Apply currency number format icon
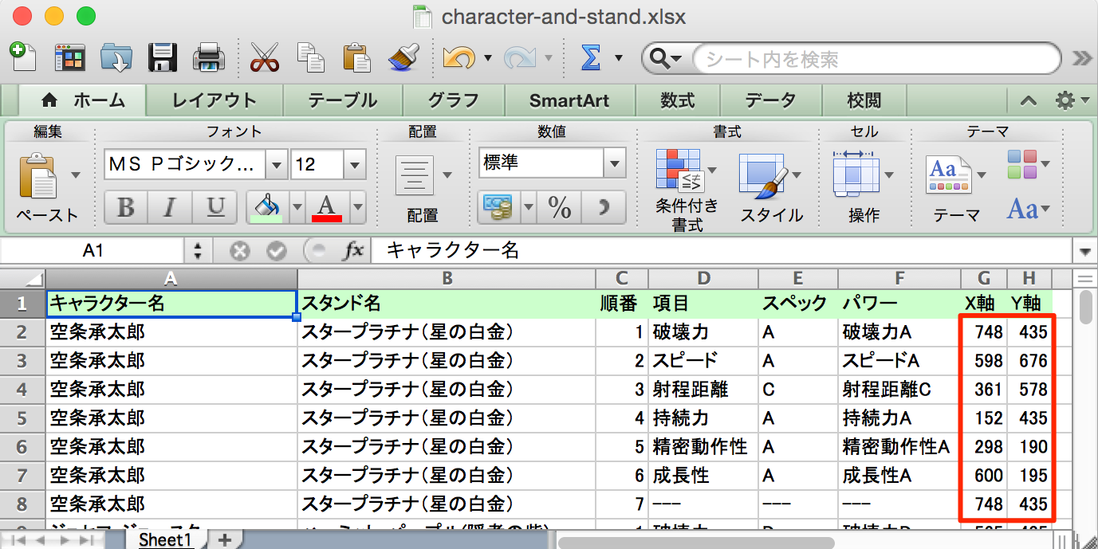 pos(498,209)
